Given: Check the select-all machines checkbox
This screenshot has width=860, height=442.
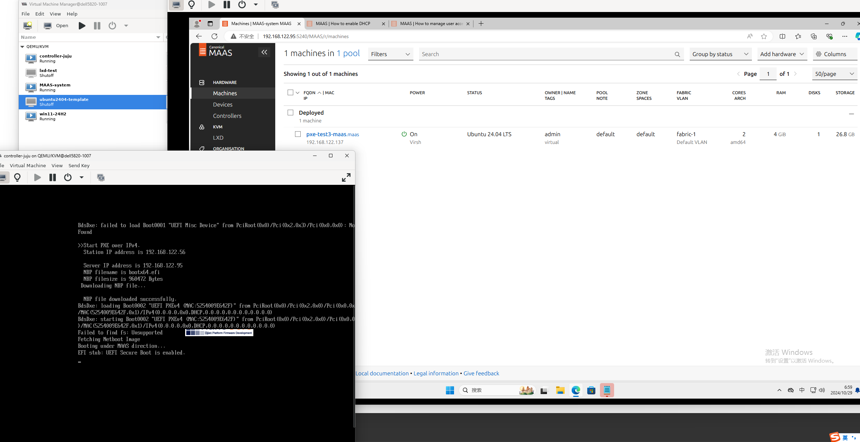Looking at the screenshot, I should point(290,92).
